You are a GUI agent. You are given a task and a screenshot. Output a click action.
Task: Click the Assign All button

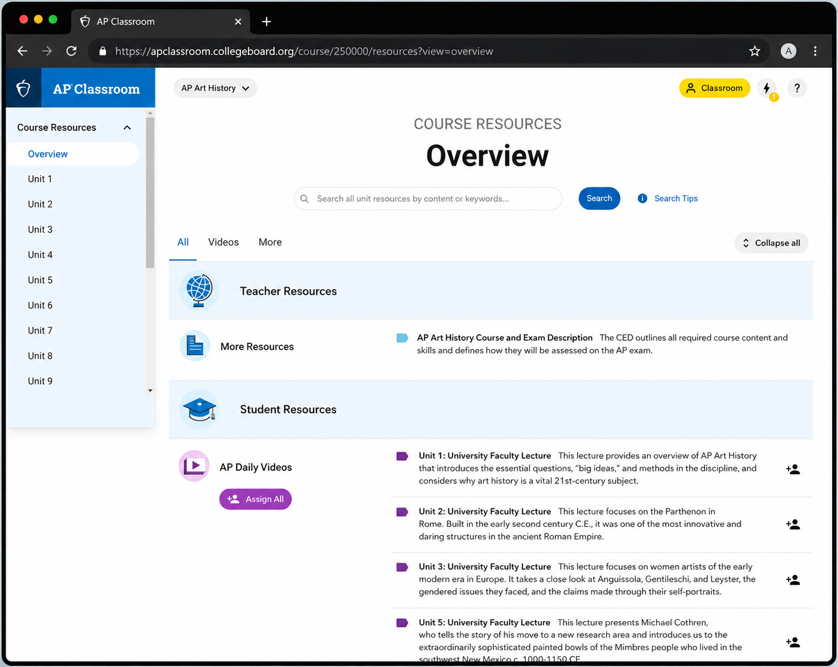256,499
